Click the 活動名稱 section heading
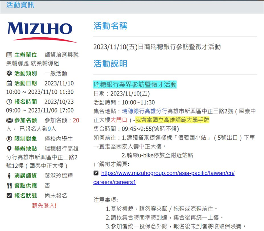264x231 pixels. [110, 26]
